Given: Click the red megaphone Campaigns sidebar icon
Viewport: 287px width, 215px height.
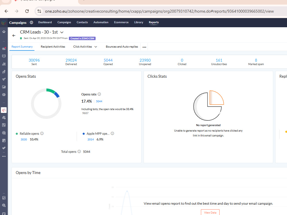Looking at the screenshot, I should pyautogui.click(x=4, y=110).
